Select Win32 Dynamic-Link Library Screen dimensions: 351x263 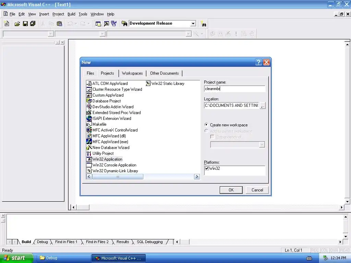pyautogui.click(x=112, y=171)
